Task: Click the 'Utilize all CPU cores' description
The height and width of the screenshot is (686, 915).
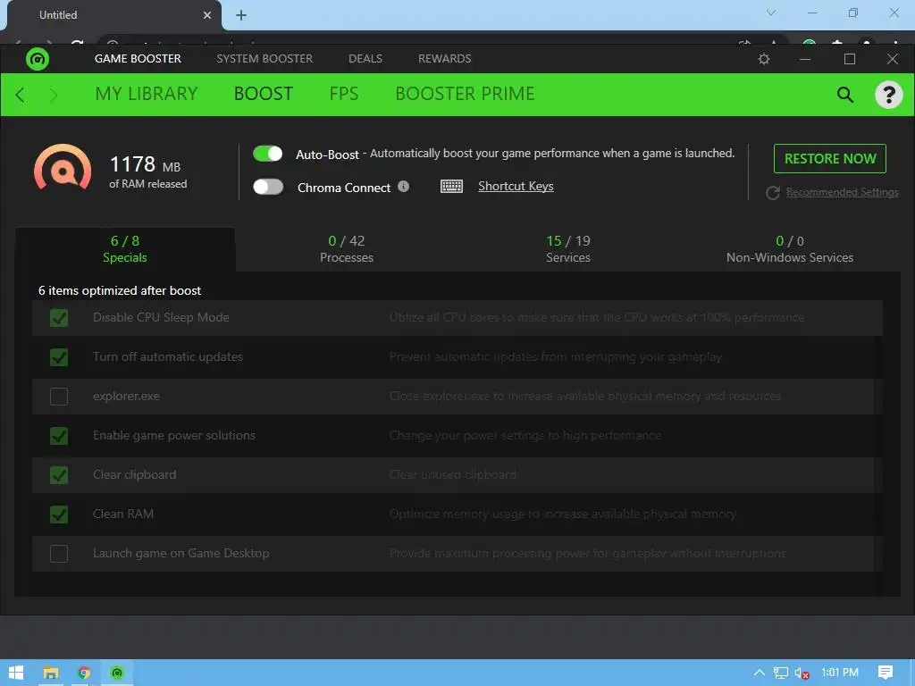Action: 596,317
